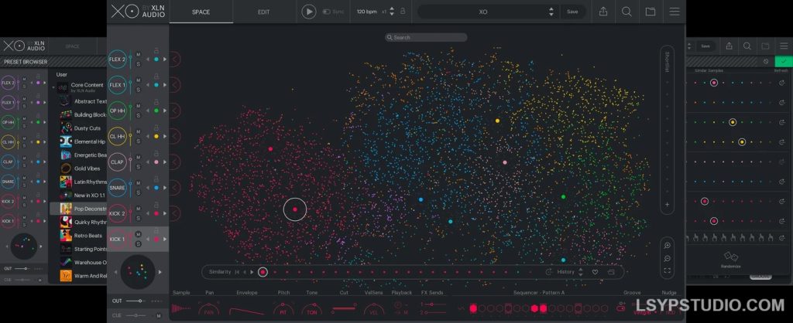Screen dimensions: 793x323
Task: Click the lock icon next to tempo
Action: coord(403,11)
